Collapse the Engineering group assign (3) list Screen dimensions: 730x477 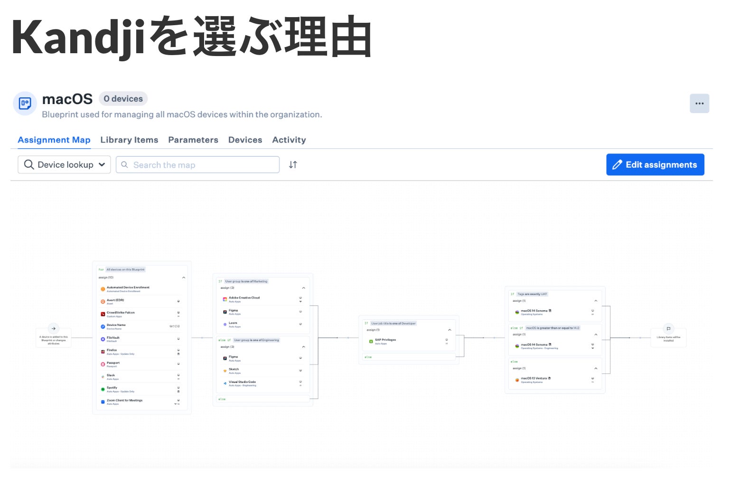304,347
